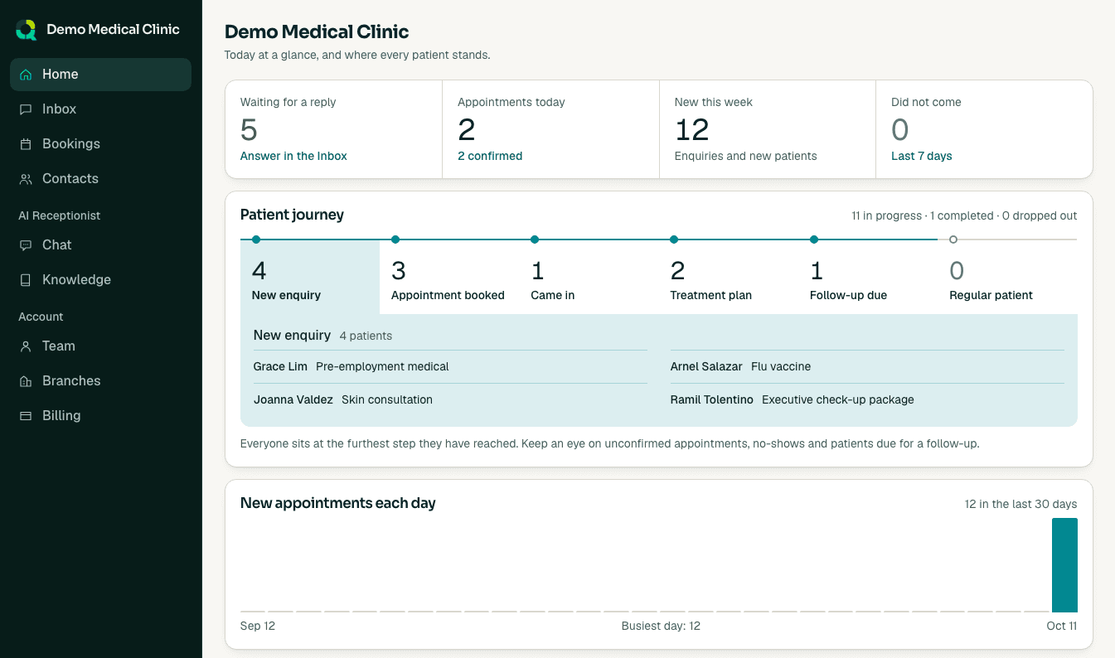Open Arnel Salazar's flu vaccine enquiry
The height and width of the screenshot is (658, 1115).
click(x=867, y=366)
